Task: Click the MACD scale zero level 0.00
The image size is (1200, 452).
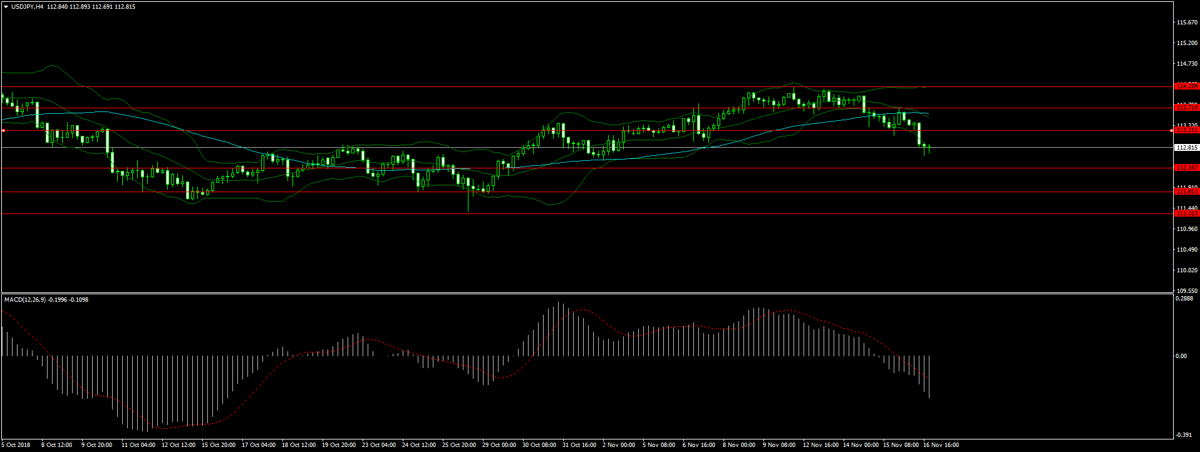Action: pos(1182,356)
